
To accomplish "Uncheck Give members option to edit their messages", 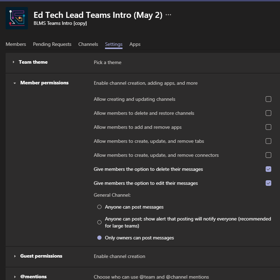I will click(268, 183).
